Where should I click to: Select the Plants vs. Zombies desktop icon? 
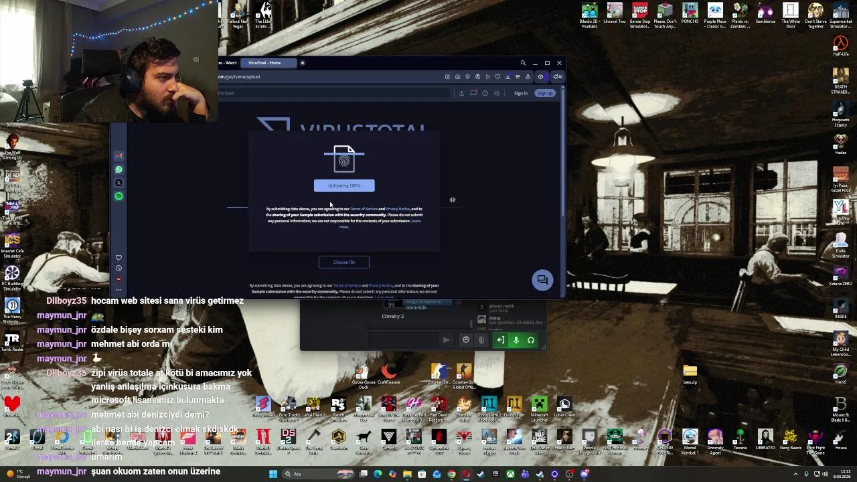point(740,16)
